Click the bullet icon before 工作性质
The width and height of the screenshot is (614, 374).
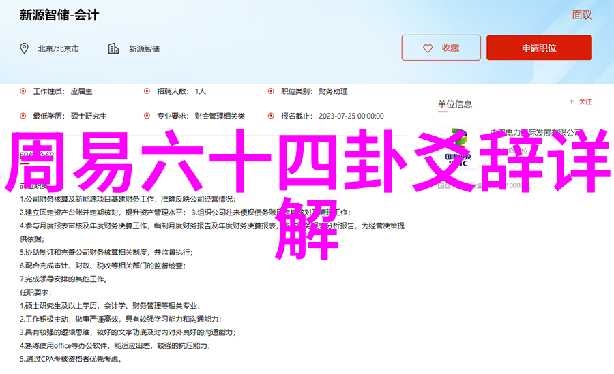pos(24,91)
